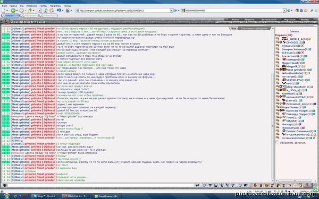Viewport: 319px width, 199px height.
Task: Open the smiley emoticons icon
Action: tap(240, 185)
